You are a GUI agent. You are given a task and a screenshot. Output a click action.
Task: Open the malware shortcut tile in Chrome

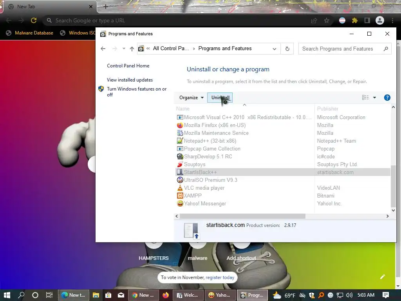click(x=197, y=258)
